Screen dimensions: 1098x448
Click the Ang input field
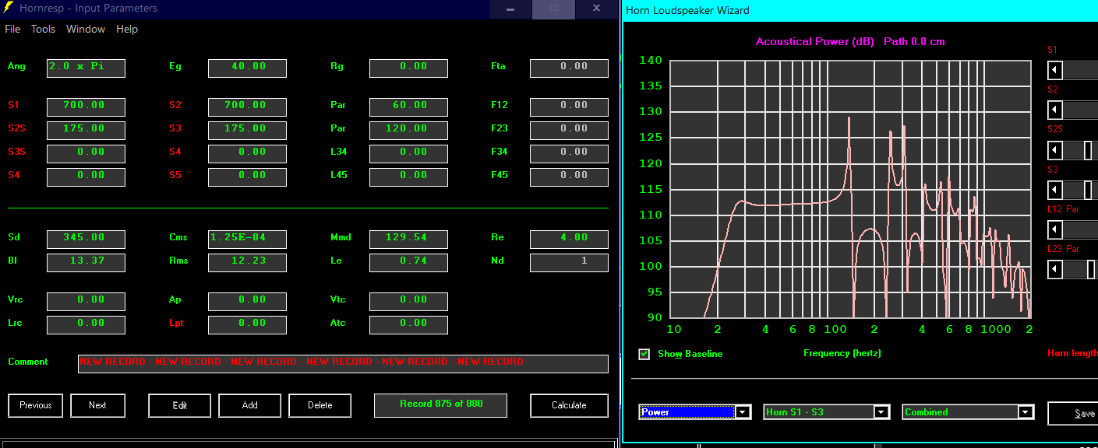[x=86, y=68]
